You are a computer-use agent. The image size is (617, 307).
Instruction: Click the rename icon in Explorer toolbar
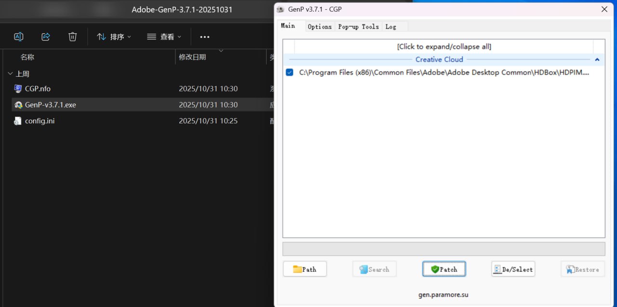(18, 36)
